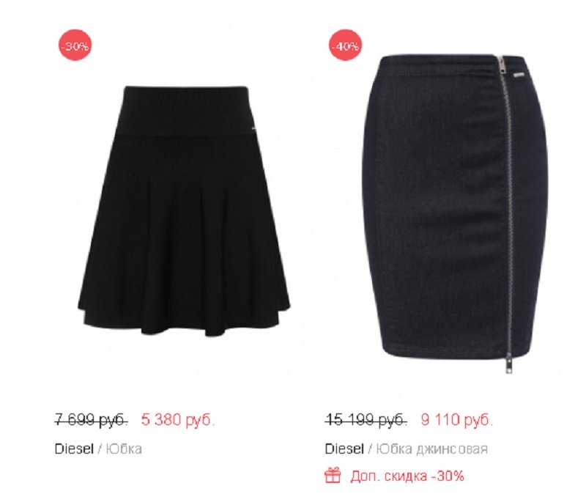Click the sale price 5 380 руб.
The height and width of the screenshot is (494, 586).
[x=178, y=419]
